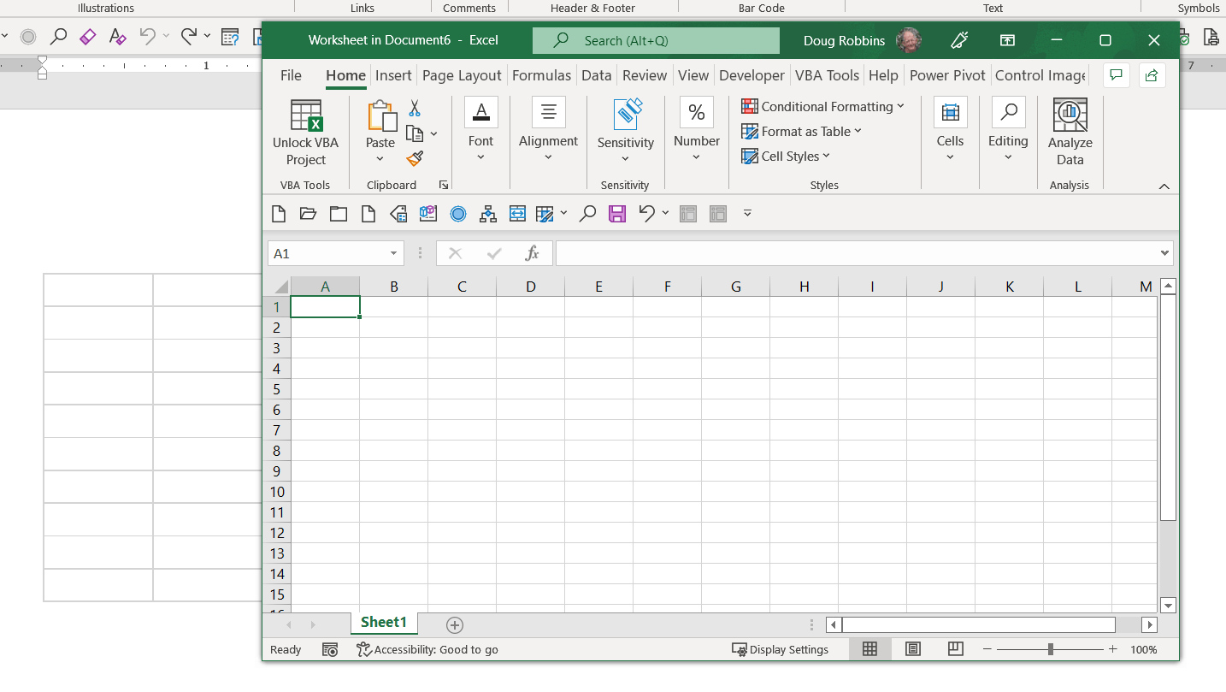Expand the formula bar chevron
This screenshot has height=692, width=1226.
1164,253
